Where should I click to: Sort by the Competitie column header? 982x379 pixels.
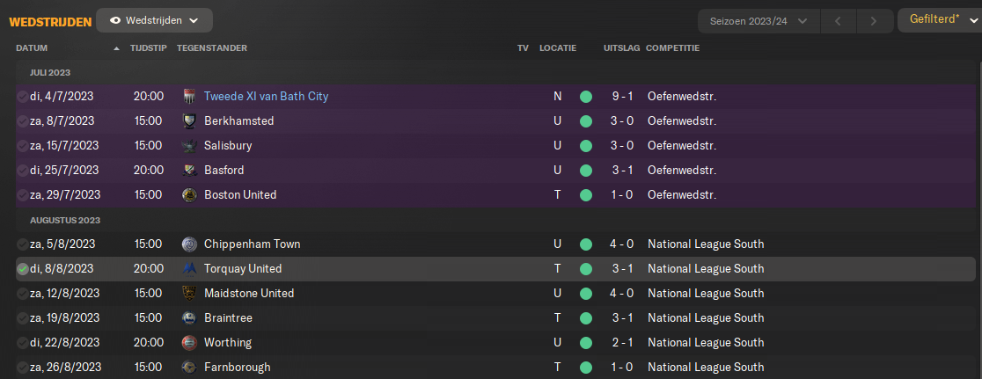(672, 48)
